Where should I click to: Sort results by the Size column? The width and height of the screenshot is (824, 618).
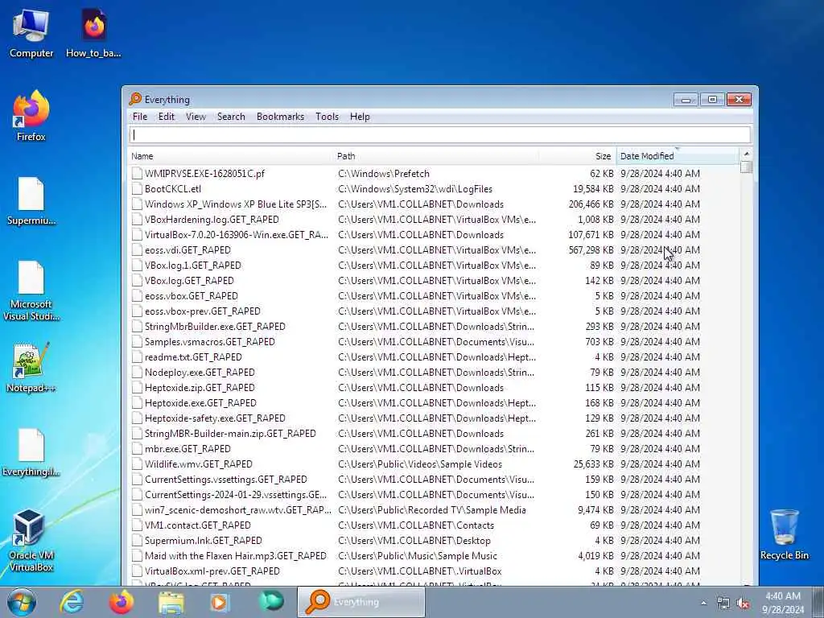(x=577, y=156)
